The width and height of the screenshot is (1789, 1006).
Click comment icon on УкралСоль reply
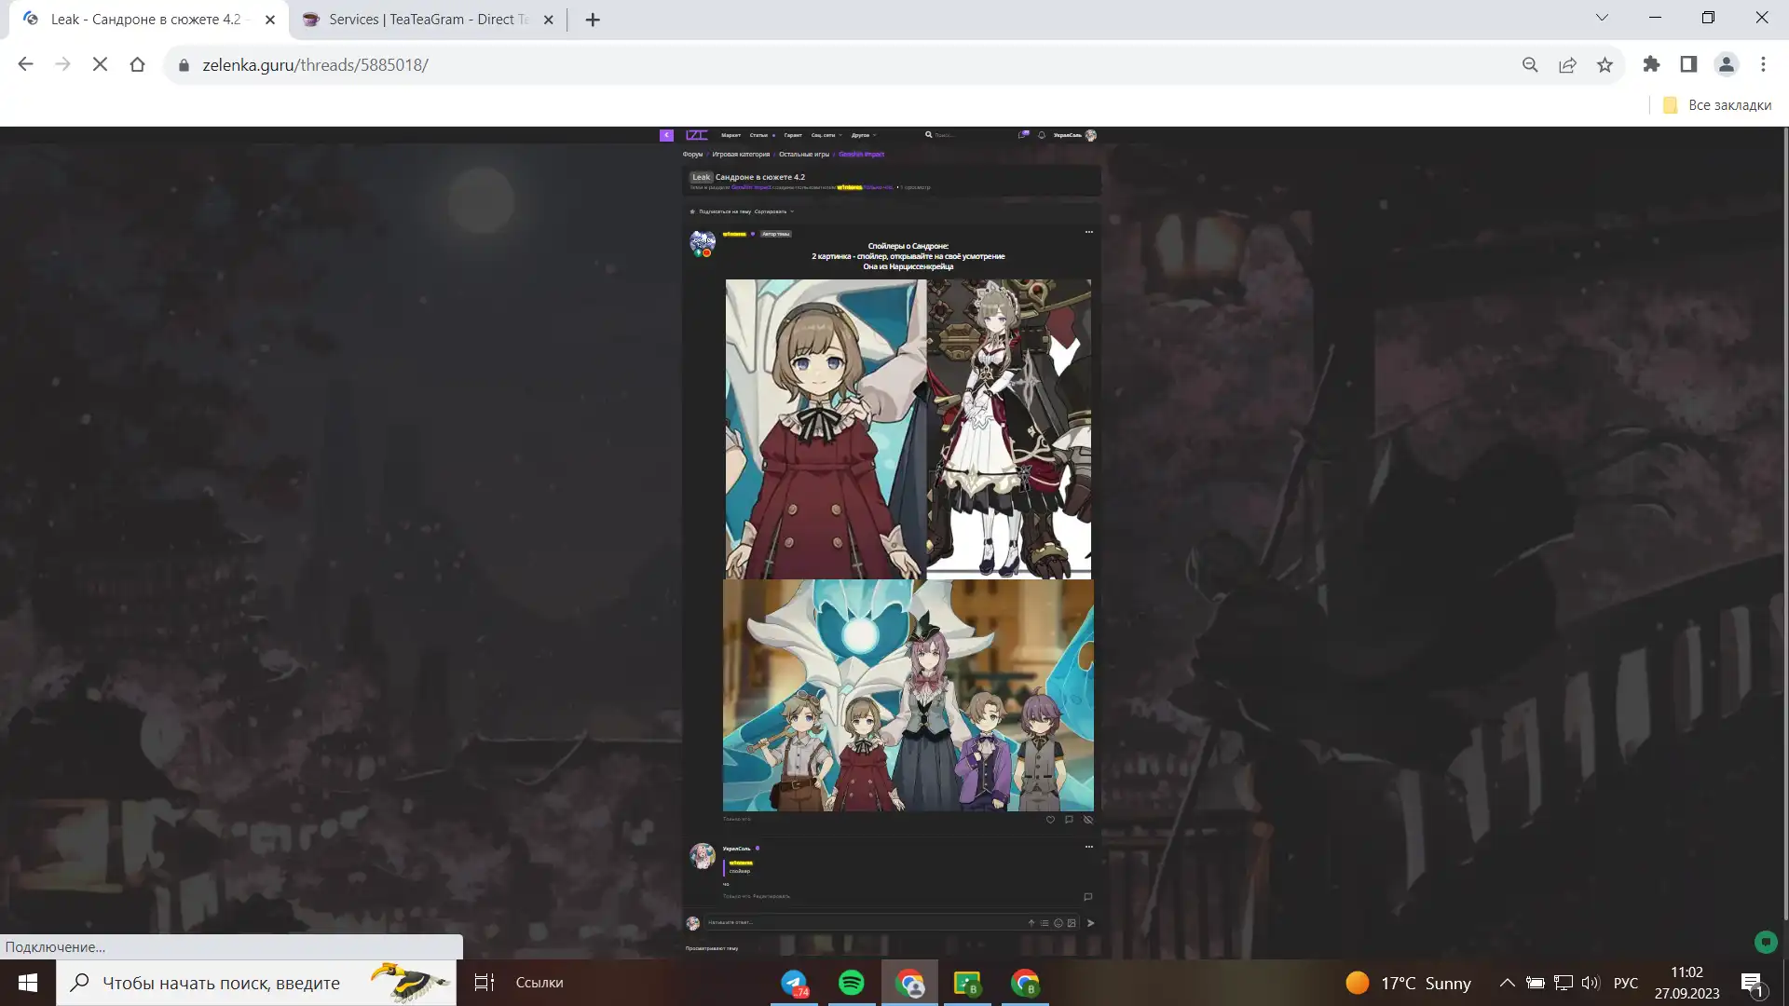click(1087, 897)
